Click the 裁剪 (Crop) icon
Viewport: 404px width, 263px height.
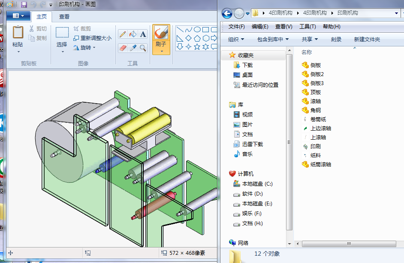pos(81,28)
